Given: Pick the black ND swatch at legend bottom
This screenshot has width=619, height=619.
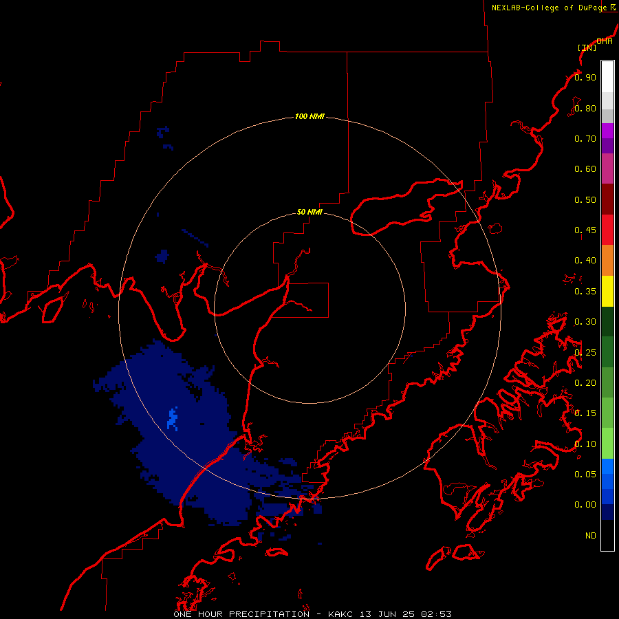Looking at the screenshot, I should (x=607, y=535).
